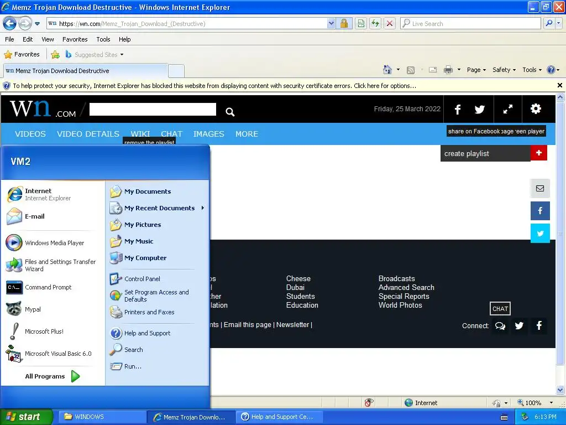Image resolution: width=566 pixels, height=425 pixels.
Task: Select the Memz Trojan Download Destructive tab
Action: click(x=86, y=71)
